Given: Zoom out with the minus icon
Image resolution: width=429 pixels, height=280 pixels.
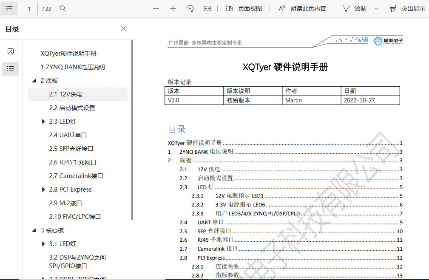Looking at the screenshot, I should tap(156, 8).
